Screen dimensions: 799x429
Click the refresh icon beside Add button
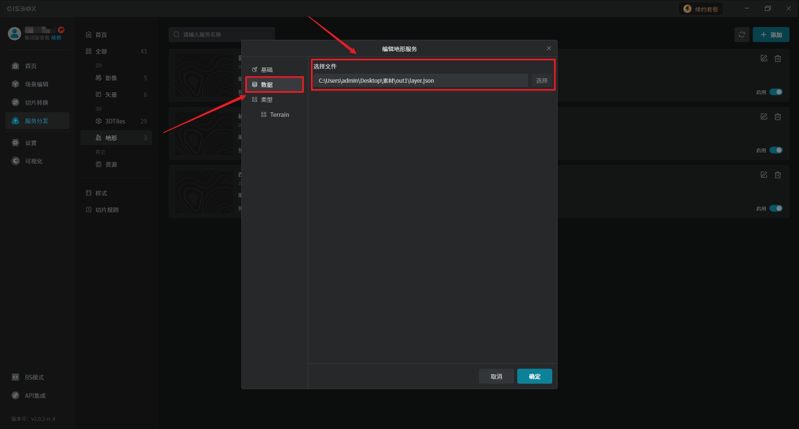pos(742,35)
